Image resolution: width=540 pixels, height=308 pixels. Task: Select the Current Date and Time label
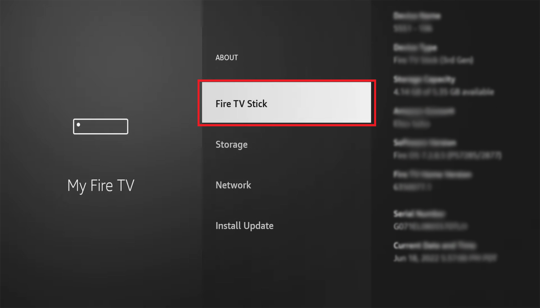coord(435,245)
